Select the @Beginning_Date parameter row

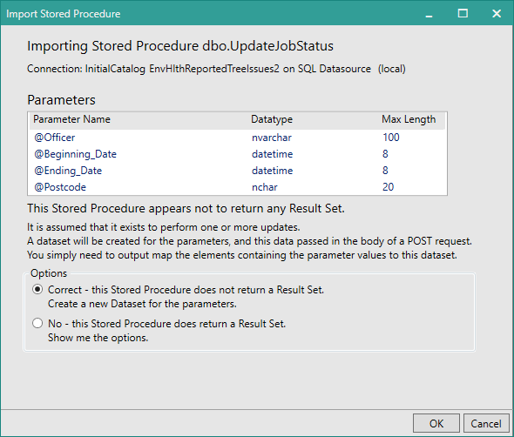pos(237,154)
